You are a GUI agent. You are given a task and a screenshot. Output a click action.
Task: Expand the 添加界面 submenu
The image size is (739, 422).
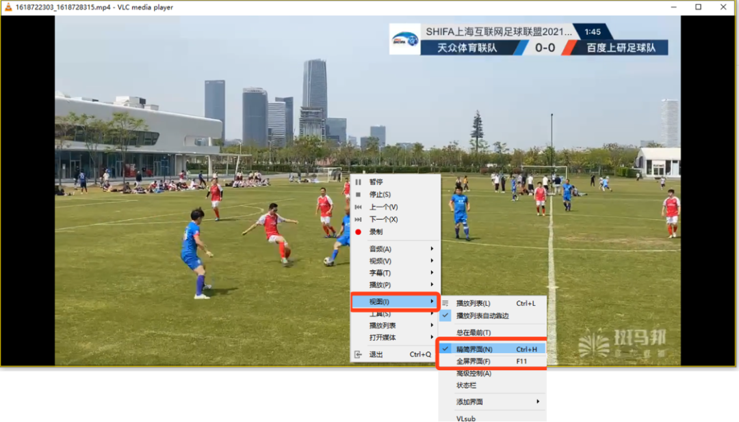tap(493, 402)
